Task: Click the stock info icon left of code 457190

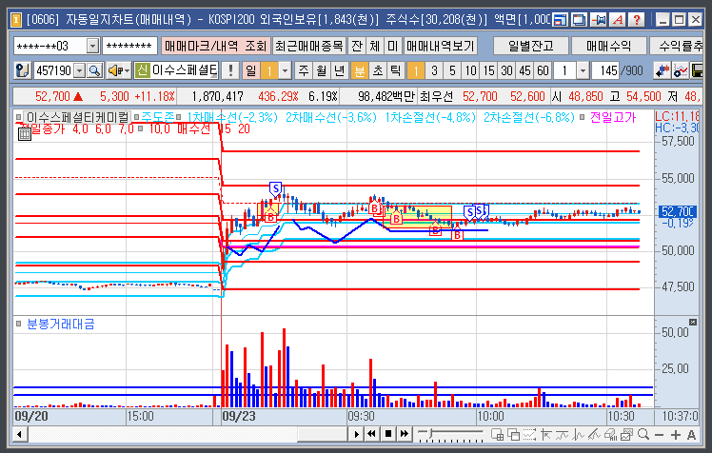Action: point(22,70)
